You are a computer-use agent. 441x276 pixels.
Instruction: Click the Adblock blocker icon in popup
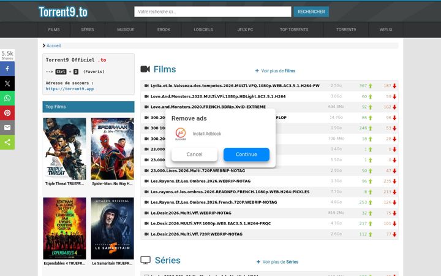pyautogui.click(x=181, y=134)
